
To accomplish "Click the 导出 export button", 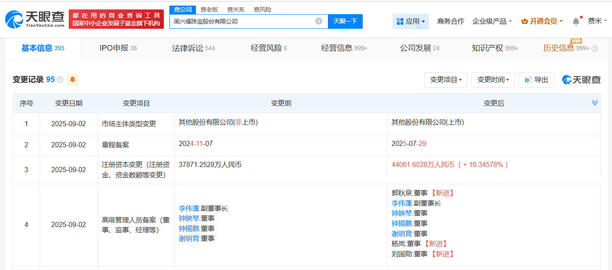I will tap(536, 80).
